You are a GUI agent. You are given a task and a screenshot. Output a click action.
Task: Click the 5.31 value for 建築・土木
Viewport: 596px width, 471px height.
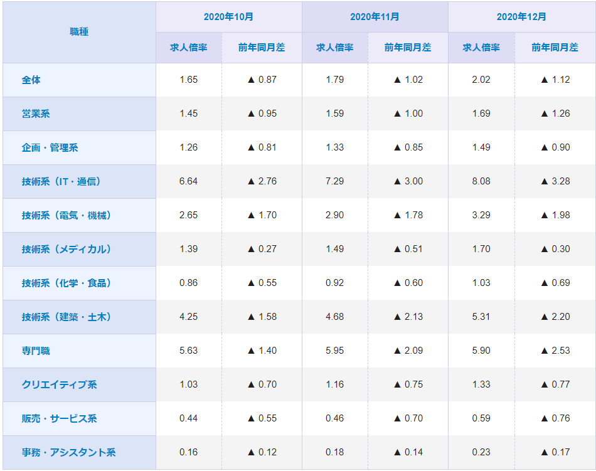(x=481, y=317)
